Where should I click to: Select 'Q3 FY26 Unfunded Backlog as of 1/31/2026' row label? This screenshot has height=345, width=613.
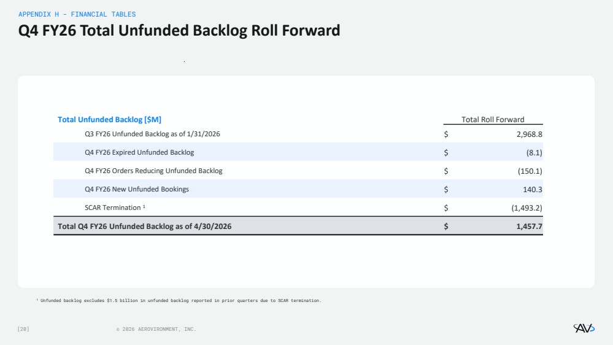click(152, 134)
